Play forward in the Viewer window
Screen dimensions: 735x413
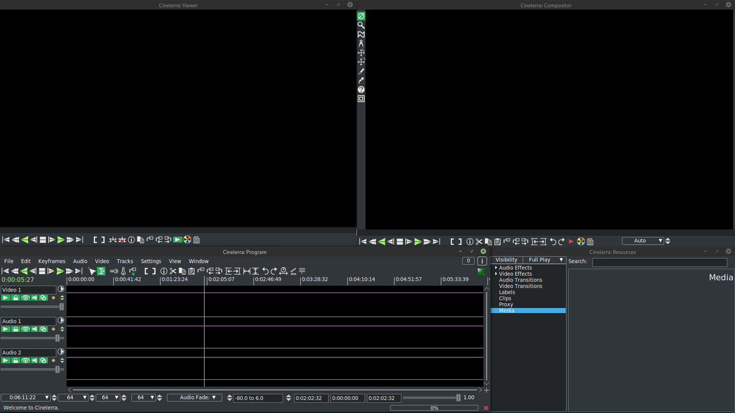point(60,240)
